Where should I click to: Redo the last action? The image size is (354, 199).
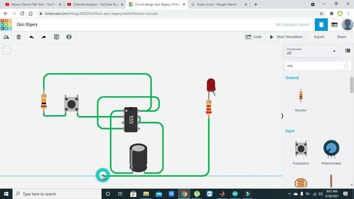(x=44, y=37)
